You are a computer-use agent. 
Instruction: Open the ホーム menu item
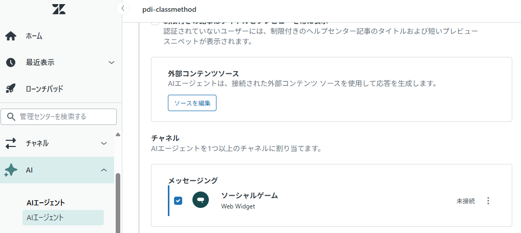click(34, 36)
